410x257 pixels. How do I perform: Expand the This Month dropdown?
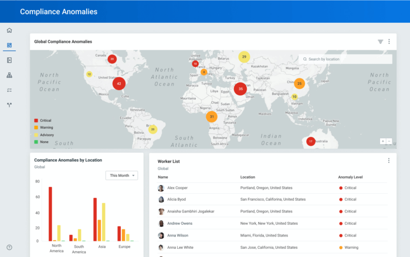click(x=122, y=176)
